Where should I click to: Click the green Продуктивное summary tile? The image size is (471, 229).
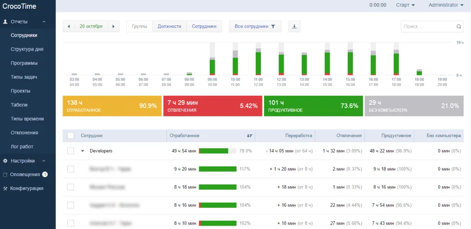click(x=313, y=106)
